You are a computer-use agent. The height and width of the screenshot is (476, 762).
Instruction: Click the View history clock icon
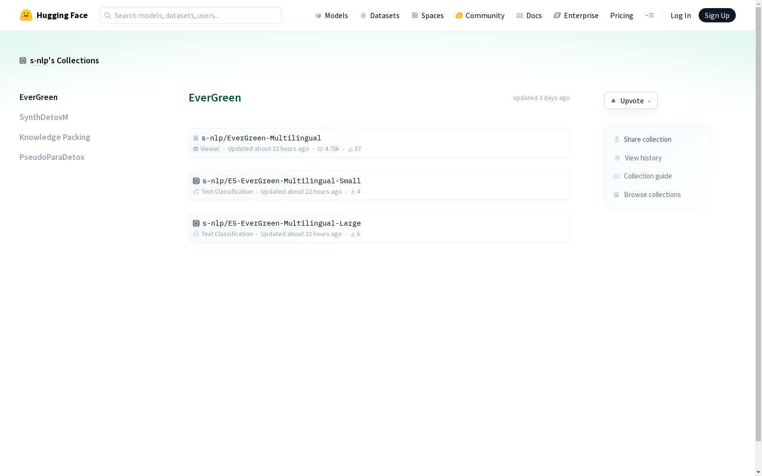click(617, 158)
